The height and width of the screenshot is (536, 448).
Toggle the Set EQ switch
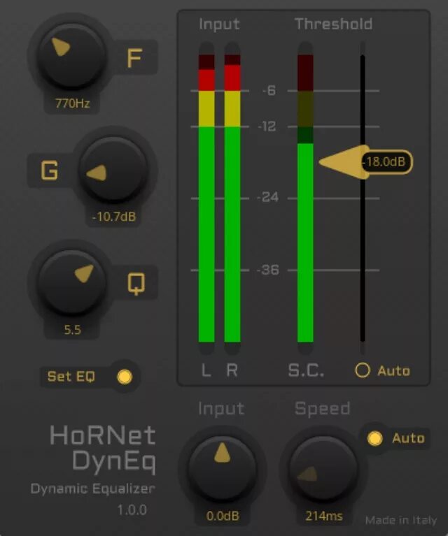click(125, 377)
